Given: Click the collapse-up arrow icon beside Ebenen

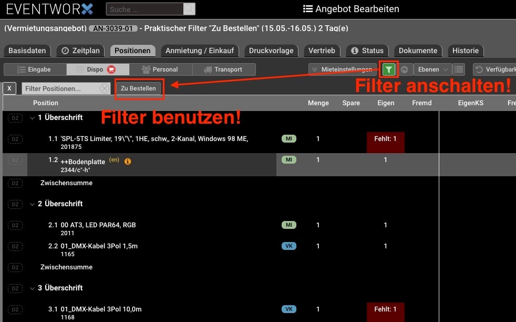Looking at the screenshot, I should pos(405,69).
